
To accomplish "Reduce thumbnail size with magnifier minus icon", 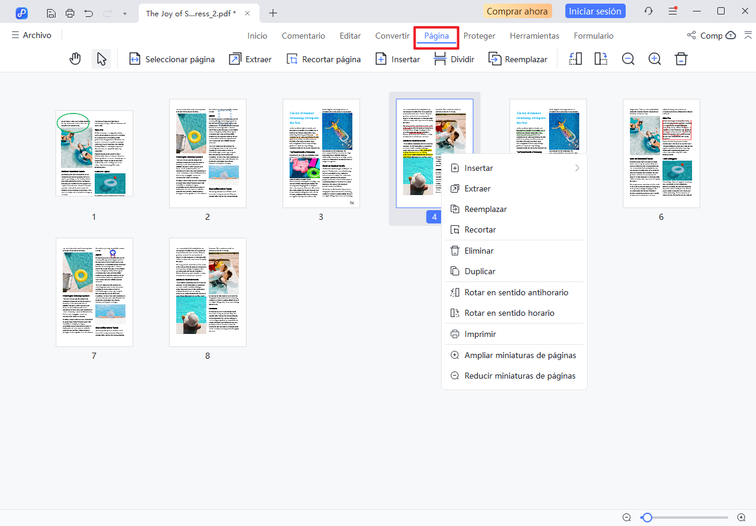I will pos(627,59).
